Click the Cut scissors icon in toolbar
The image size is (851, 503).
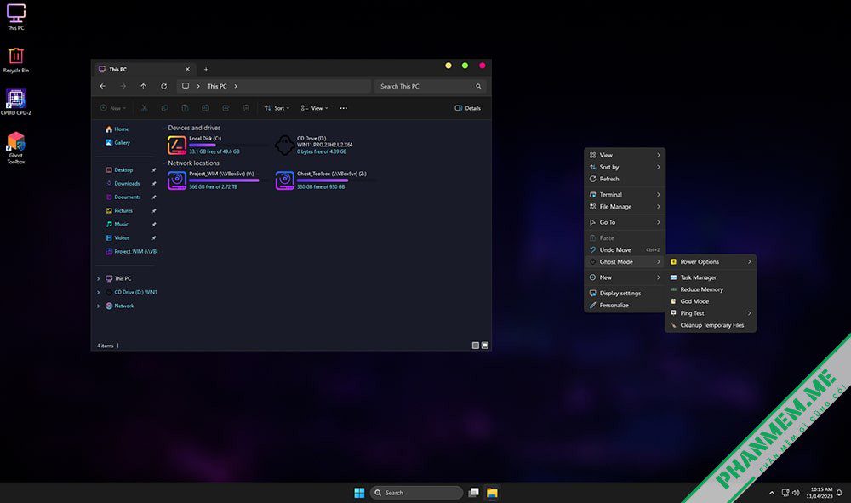coord(145,108)
